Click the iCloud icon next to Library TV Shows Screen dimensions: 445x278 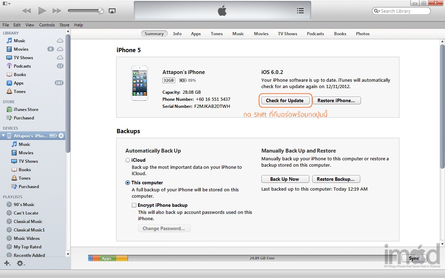60,57
